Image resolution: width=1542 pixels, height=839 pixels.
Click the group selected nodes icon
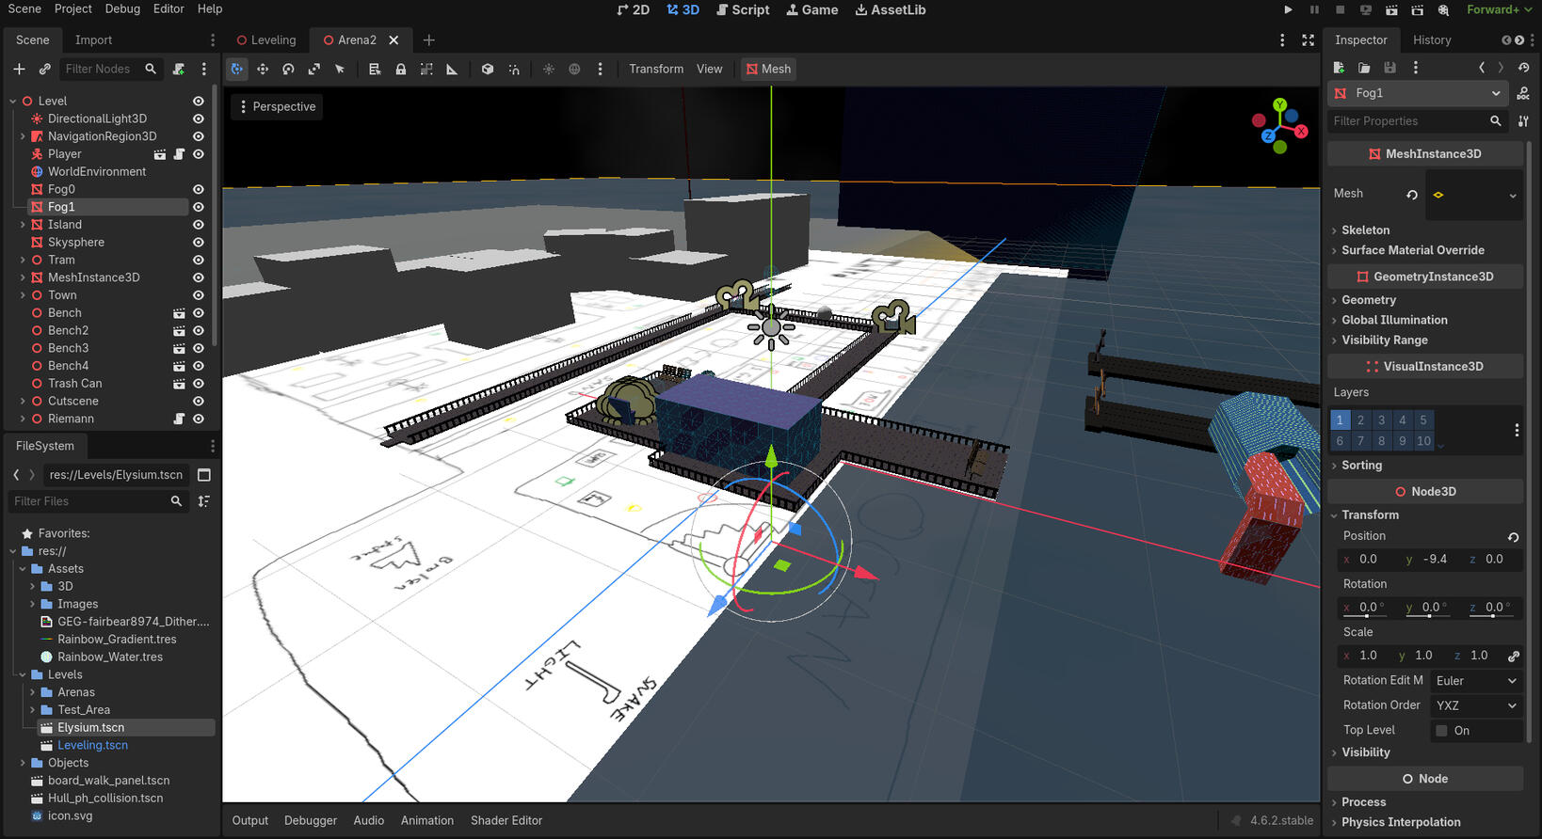click(x=426, y=69)
